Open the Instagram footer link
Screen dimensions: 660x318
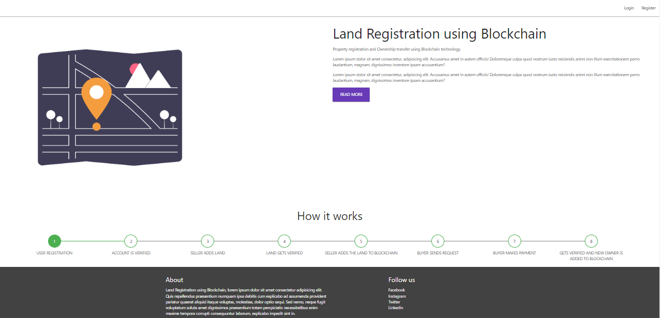[397, 296]
